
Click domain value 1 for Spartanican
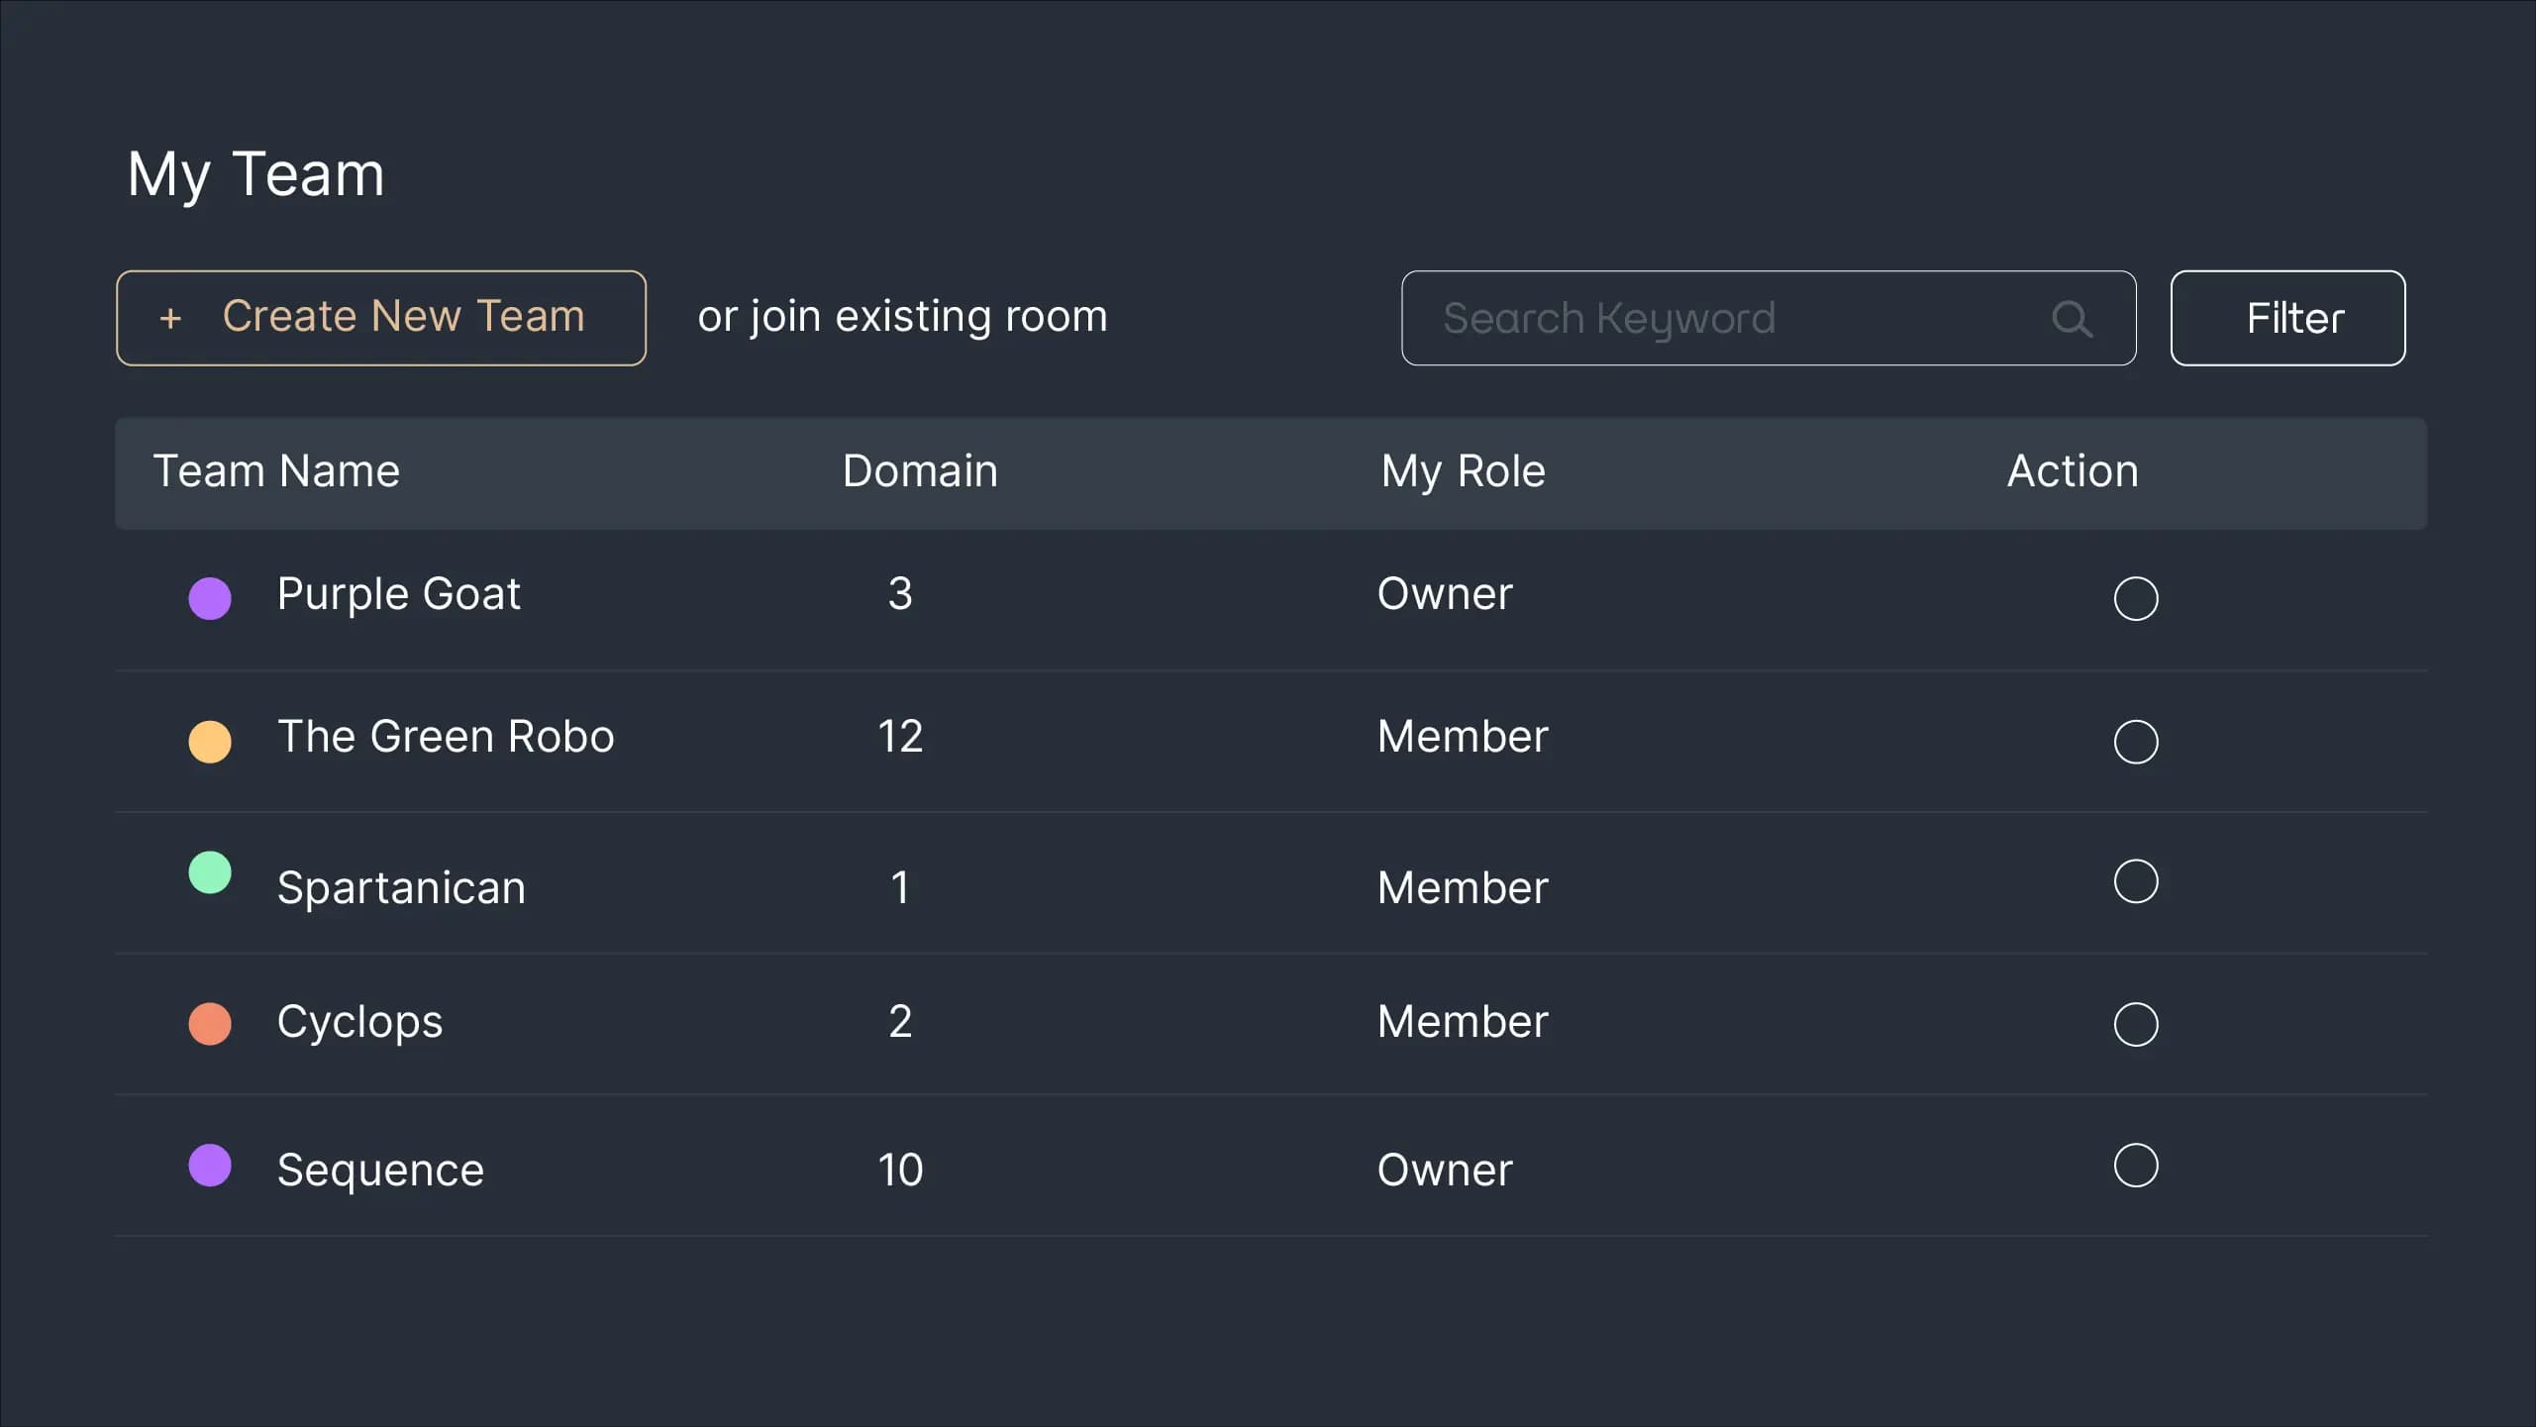point(900,888)
